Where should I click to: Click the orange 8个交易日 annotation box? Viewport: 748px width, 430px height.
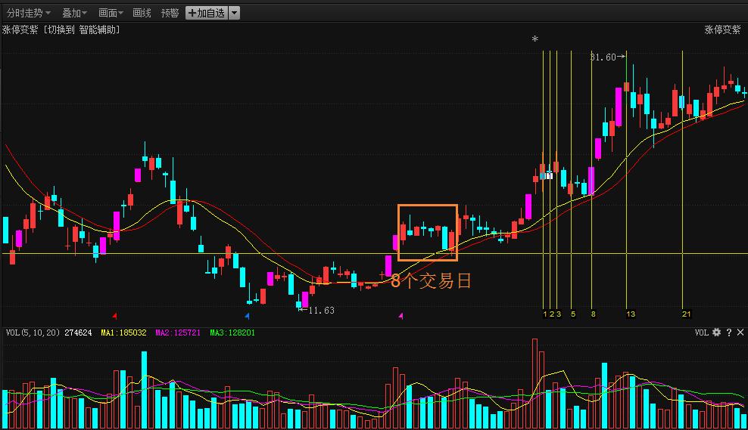428,233
